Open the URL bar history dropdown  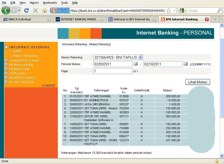coord(174,11)
